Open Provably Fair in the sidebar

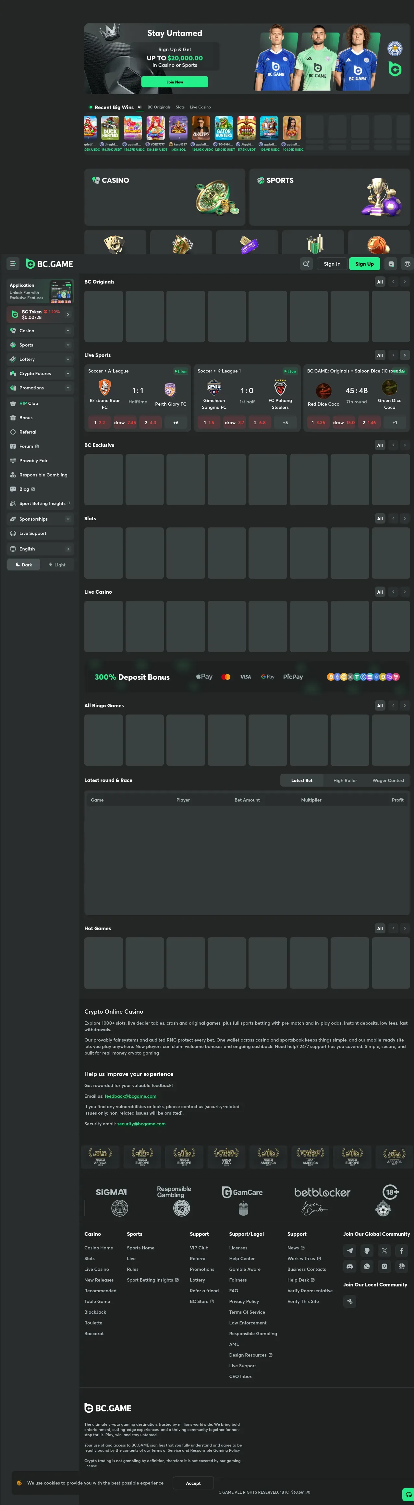(40, 461)
